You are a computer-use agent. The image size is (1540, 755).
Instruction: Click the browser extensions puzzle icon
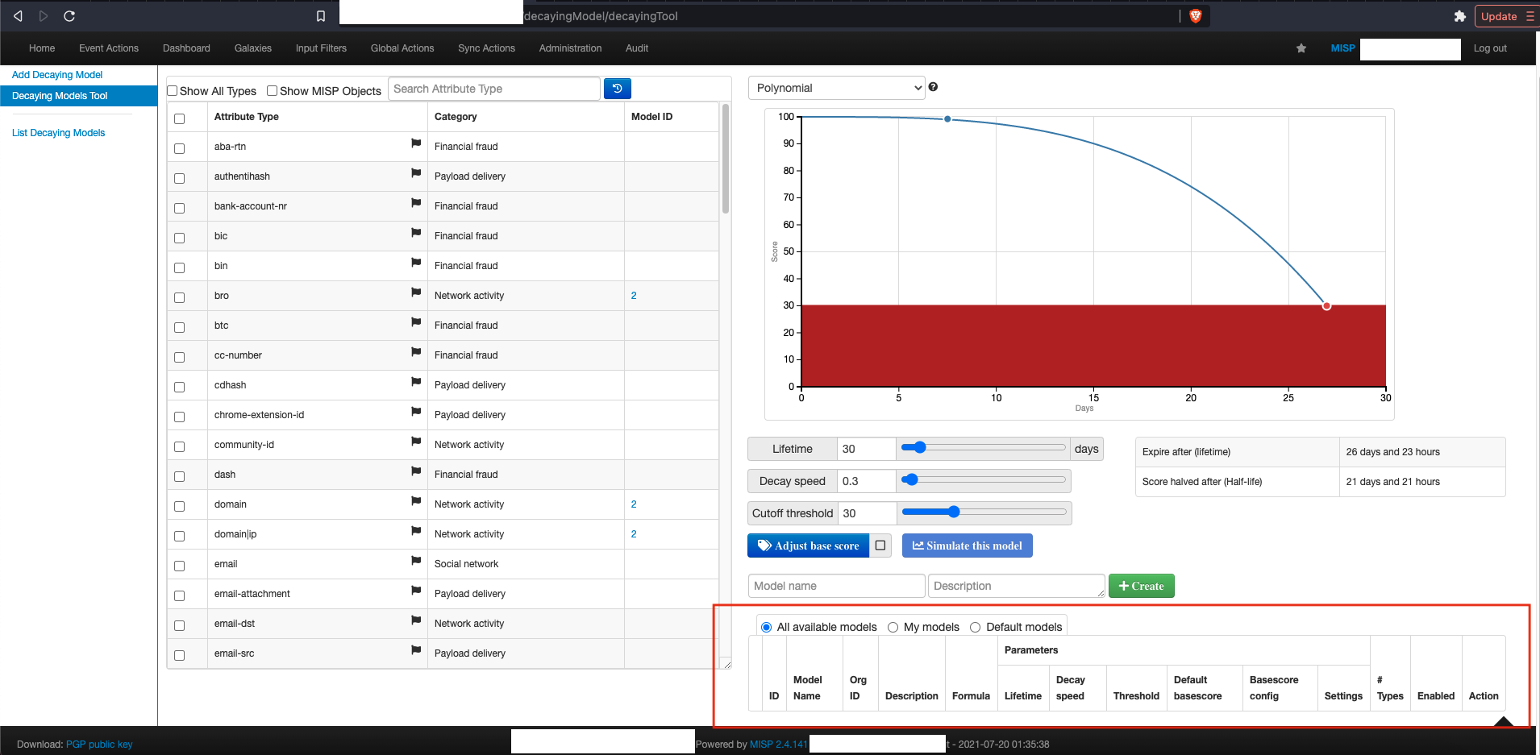click(1459, 16)
